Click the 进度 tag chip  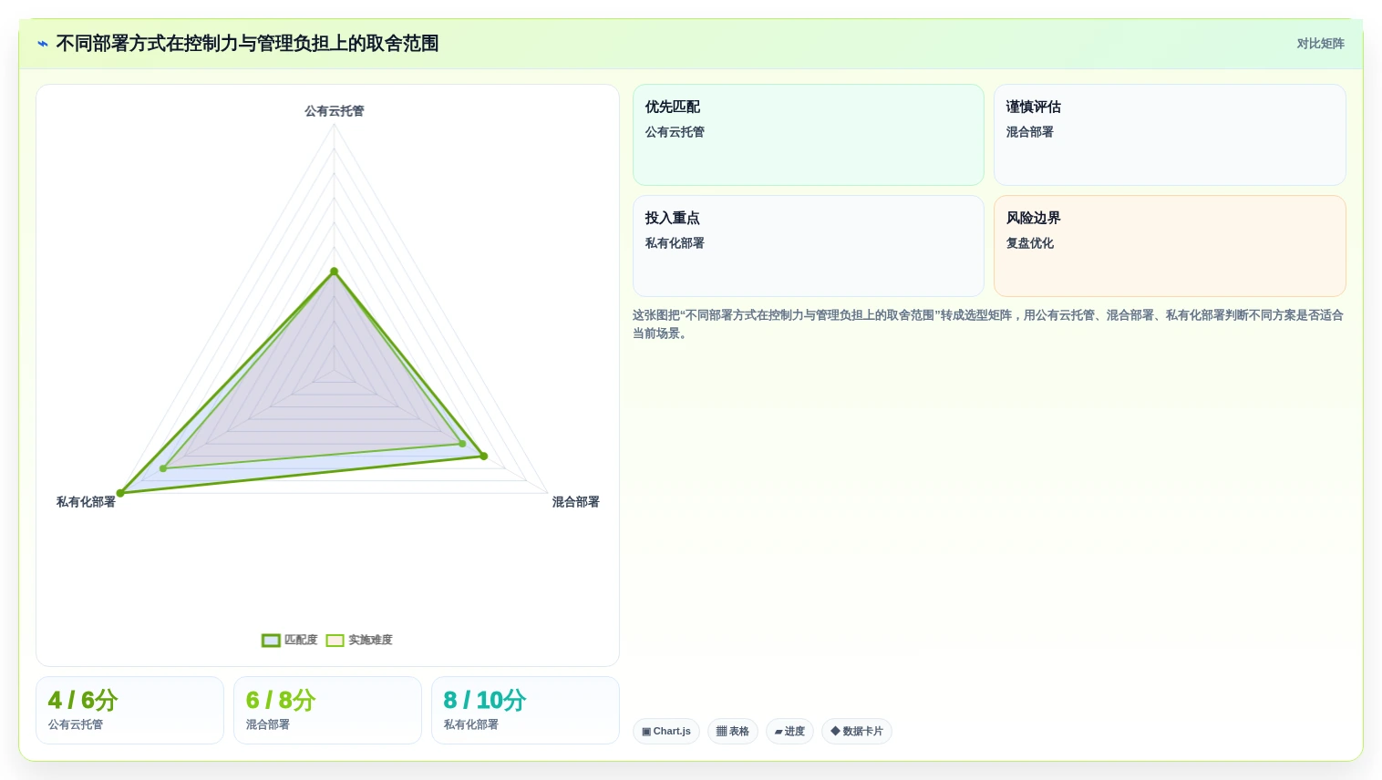click(x=789, y=732)
